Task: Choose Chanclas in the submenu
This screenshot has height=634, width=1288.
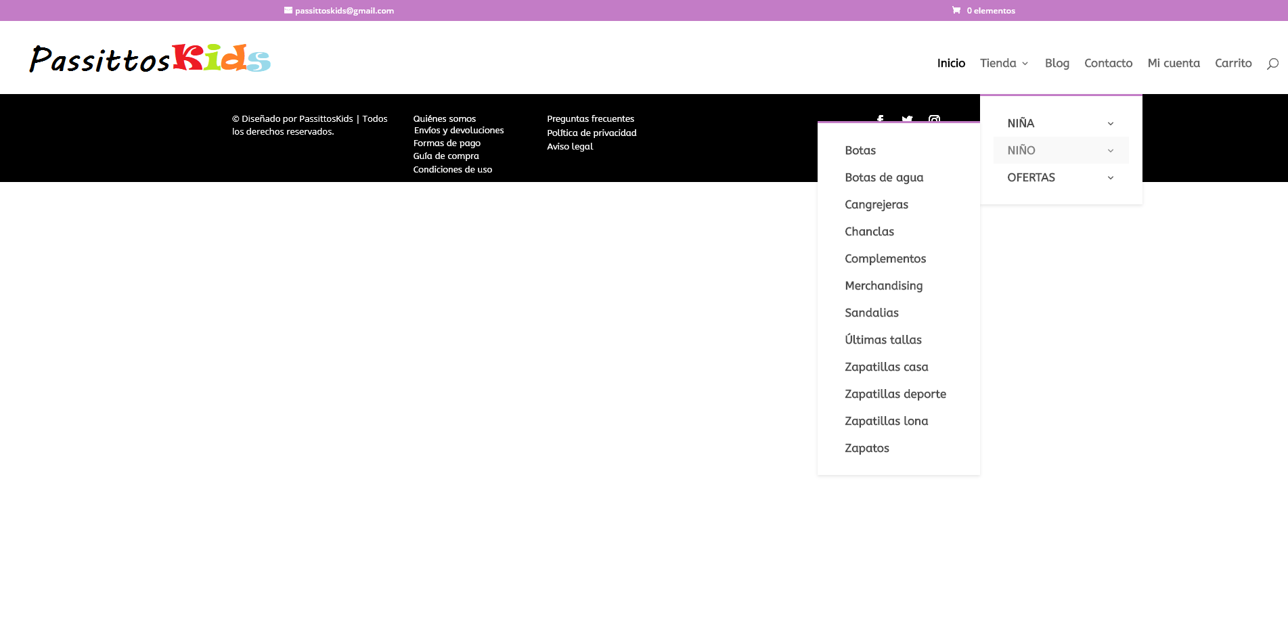Action: (870, 231)
